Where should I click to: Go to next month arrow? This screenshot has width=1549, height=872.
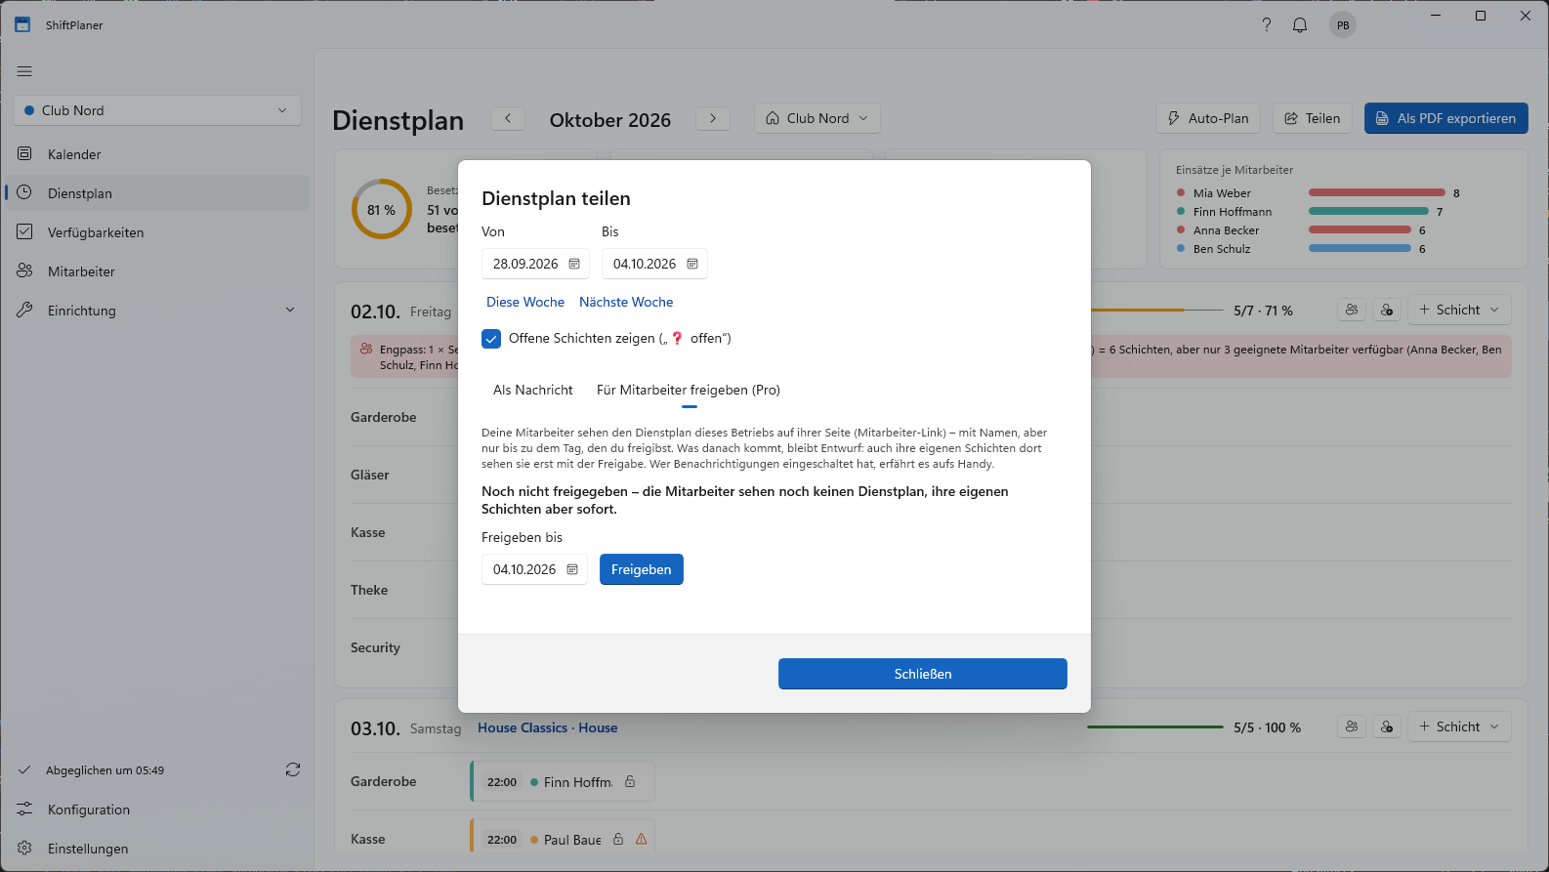click(x=713, y=118)
